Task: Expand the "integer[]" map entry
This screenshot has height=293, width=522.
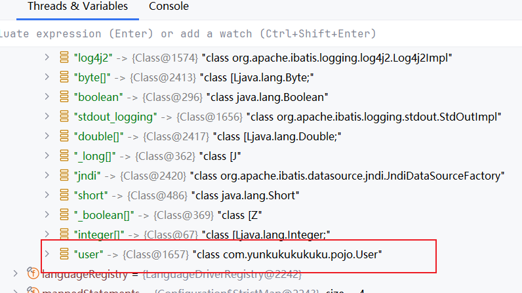Action: [x=47, y=234]
